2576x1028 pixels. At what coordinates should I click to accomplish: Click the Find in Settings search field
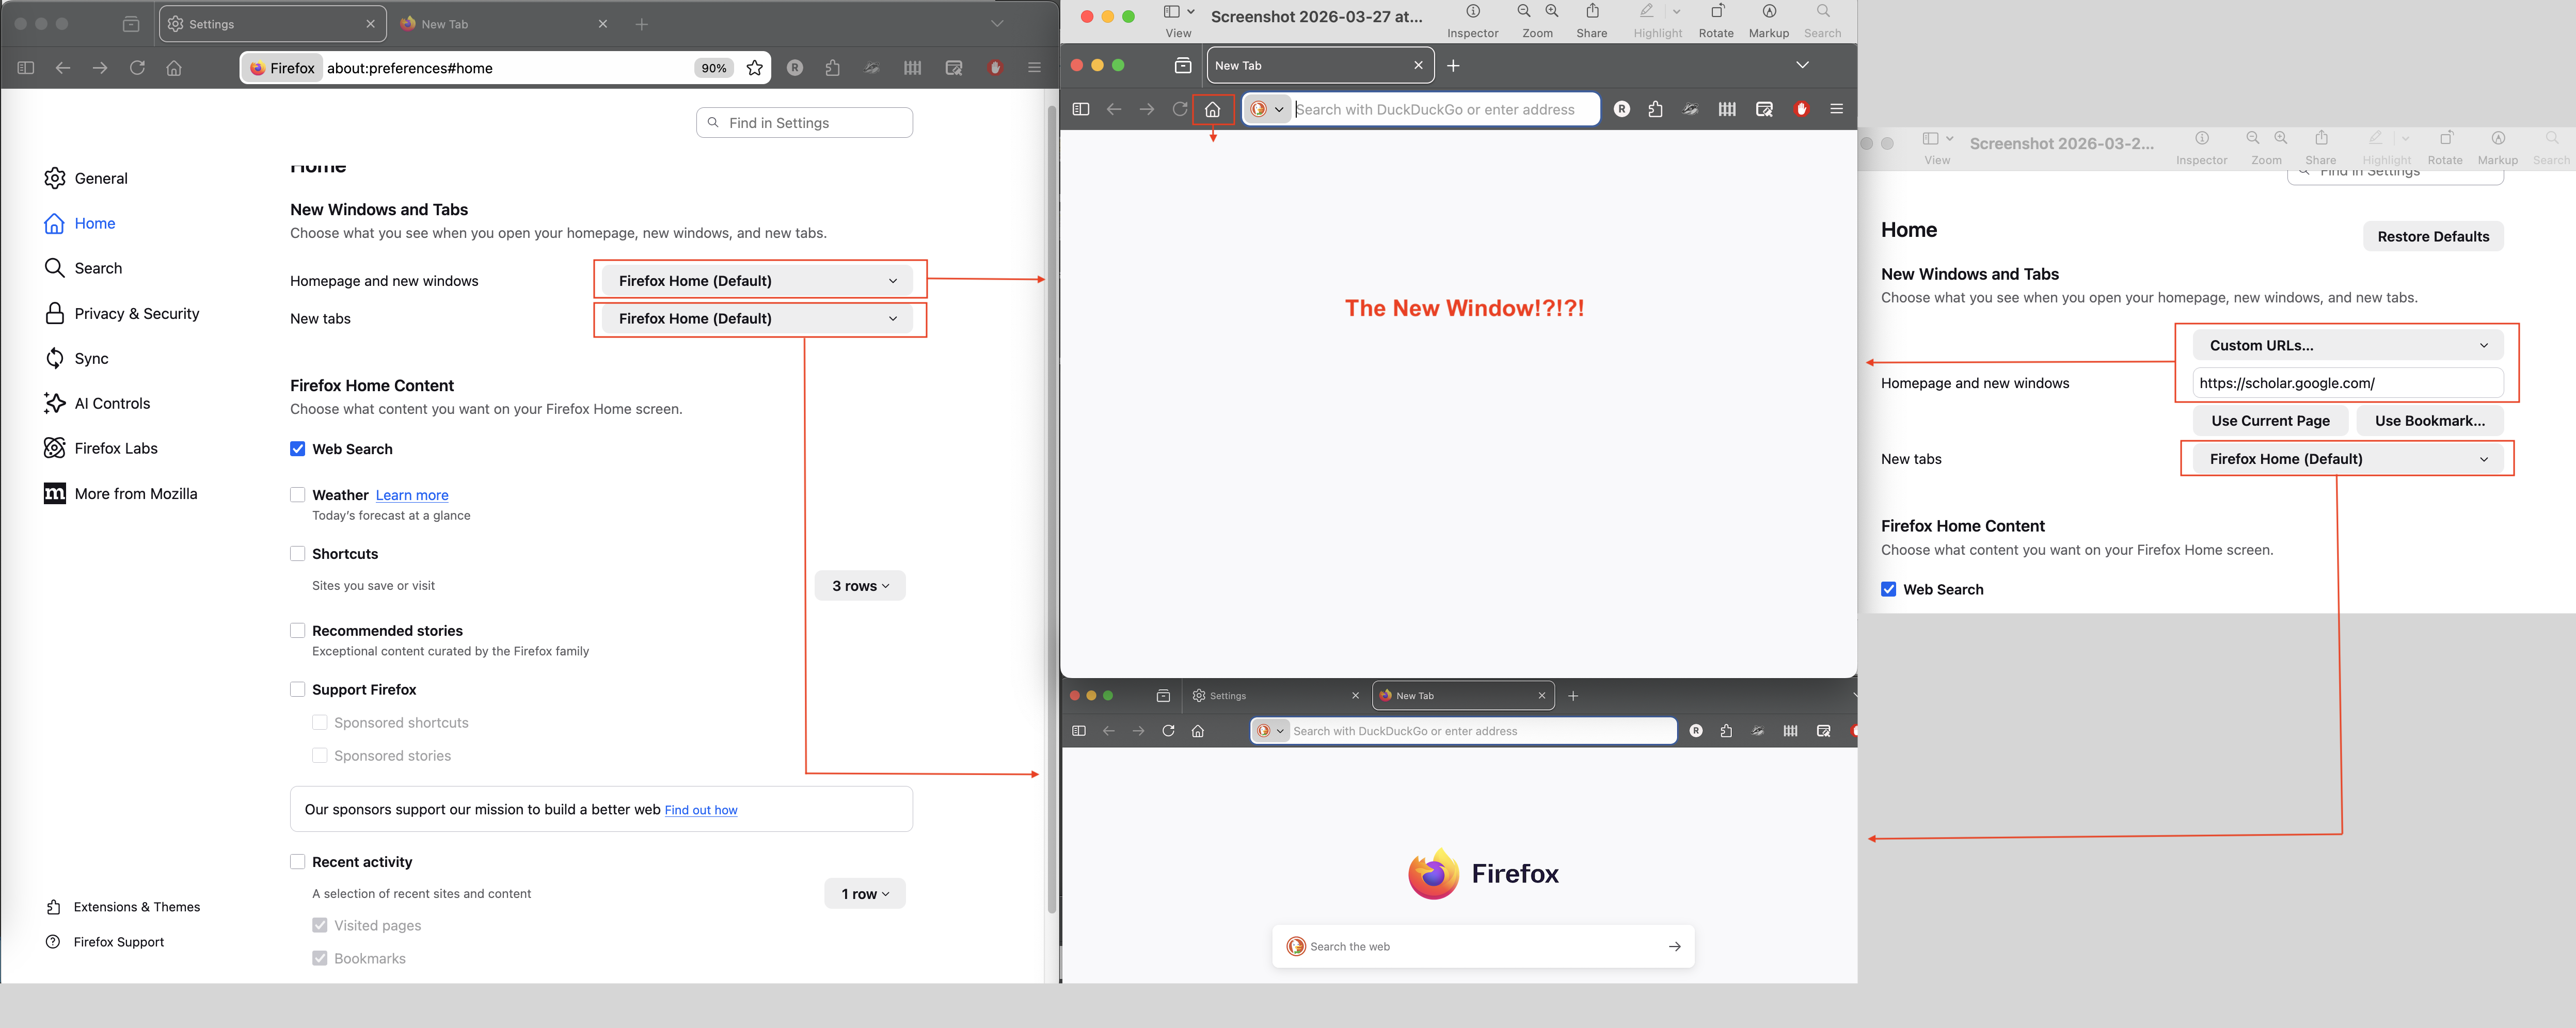805,123
